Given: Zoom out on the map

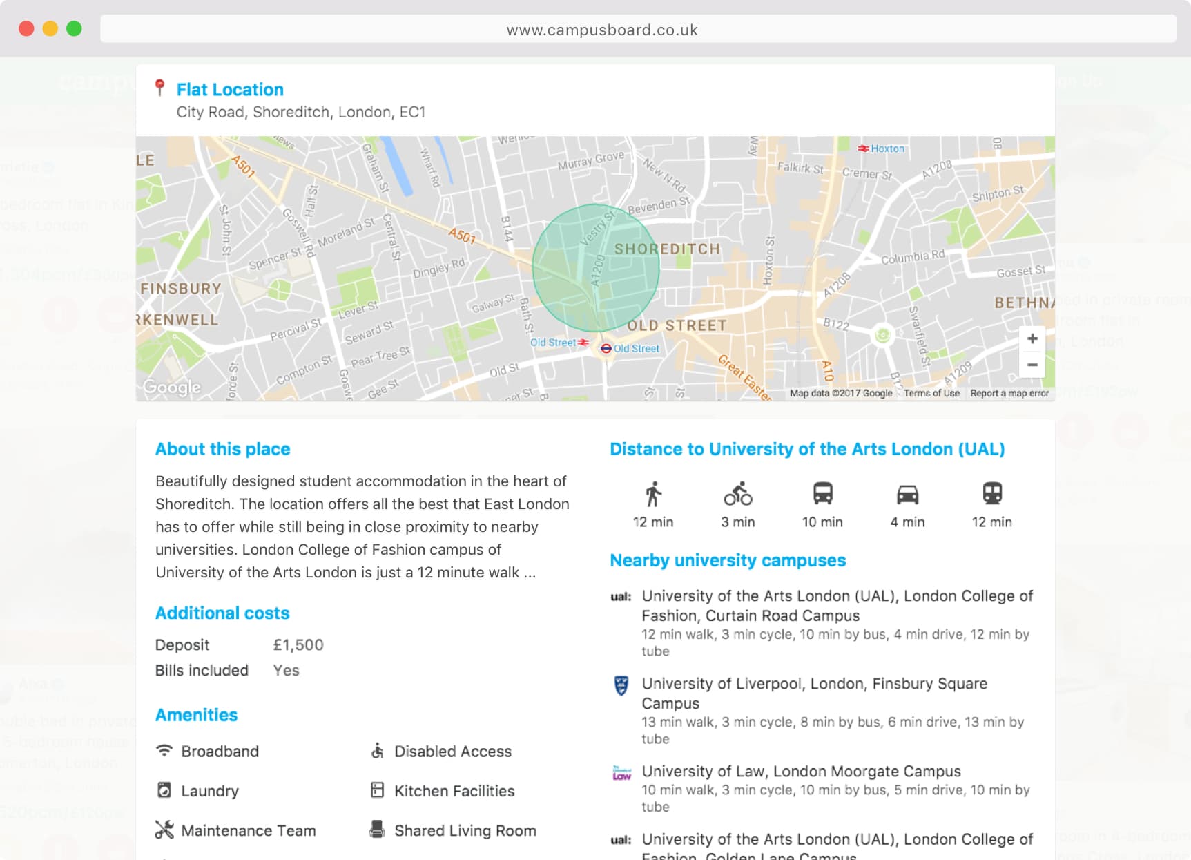Looking at the screenshot, I should (x=1032, y=365).
